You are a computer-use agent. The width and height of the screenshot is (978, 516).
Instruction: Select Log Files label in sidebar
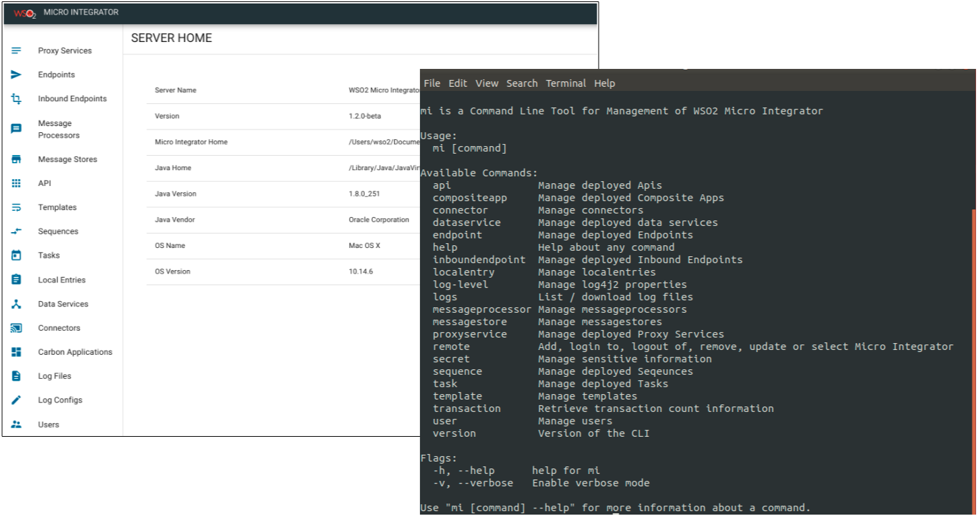(x=54, y=376)
